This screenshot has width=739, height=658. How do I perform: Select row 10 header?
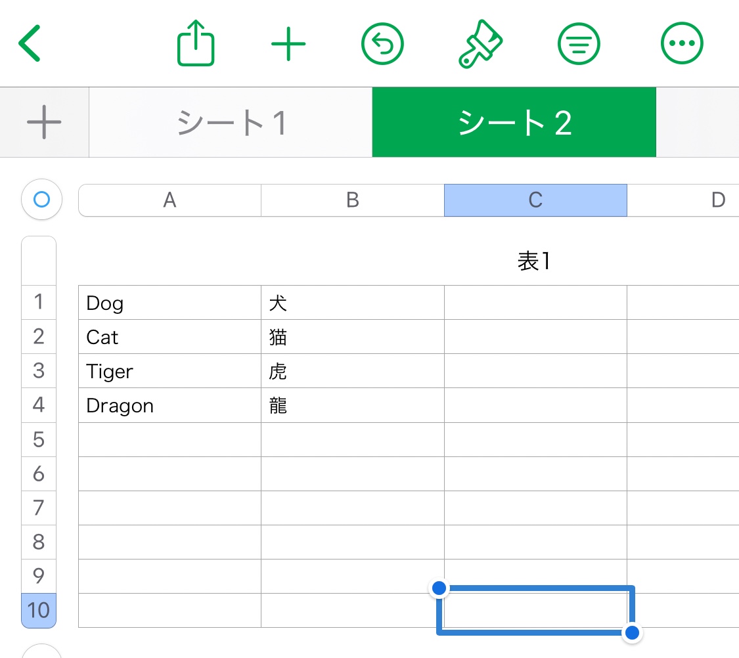(x=39, y=610)
